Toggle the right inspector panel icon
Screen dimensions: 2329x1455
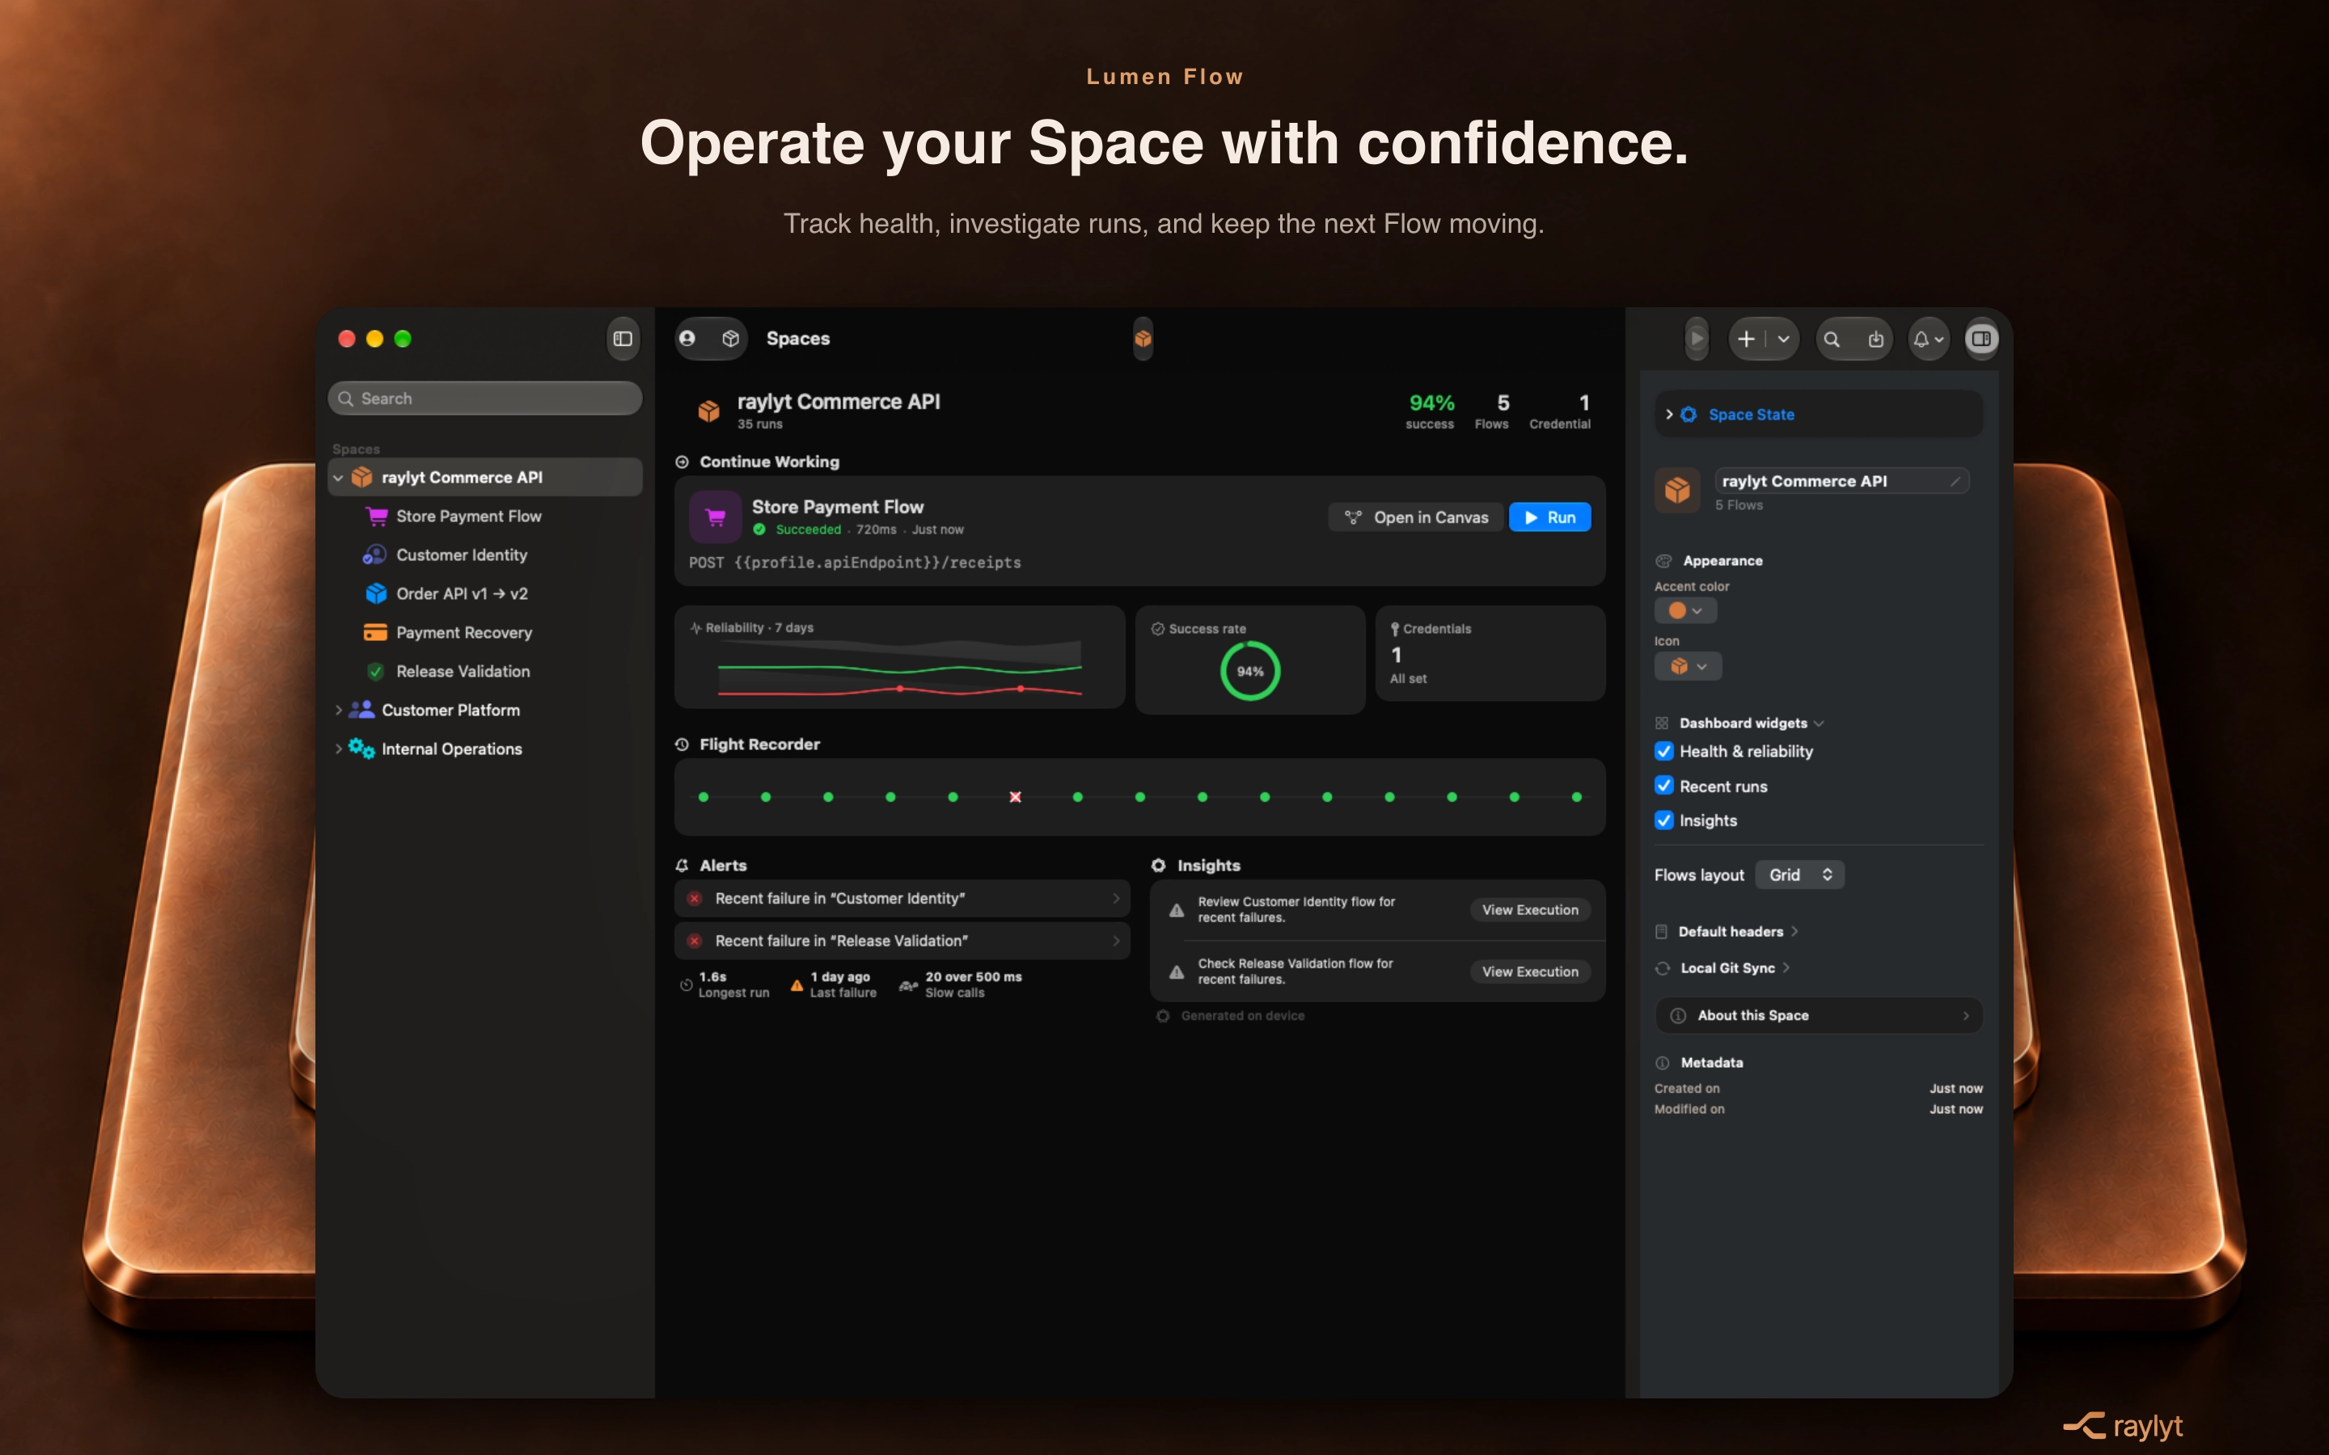tap(1981, 339)
